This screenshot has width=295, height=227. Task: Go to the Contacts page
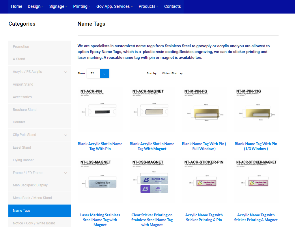pos(172,6)
